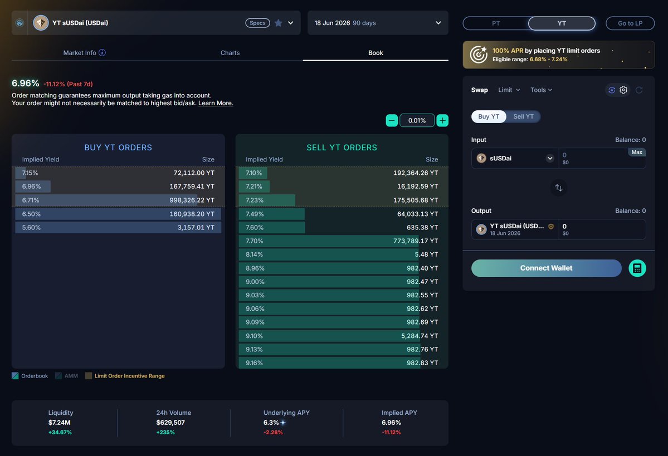This screenshot has width=668, height=456.
Task: Select the 6.96% buy order row
Action: 118,187
